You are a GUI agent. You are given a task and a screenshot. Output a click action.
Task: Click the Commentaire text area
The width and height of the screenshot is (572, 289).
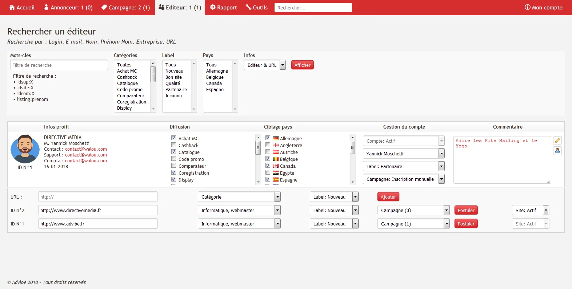(502, 160)
